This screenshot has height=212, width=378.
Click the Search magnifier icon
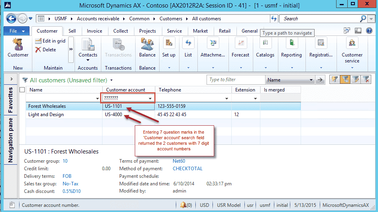tap(363, 19)
